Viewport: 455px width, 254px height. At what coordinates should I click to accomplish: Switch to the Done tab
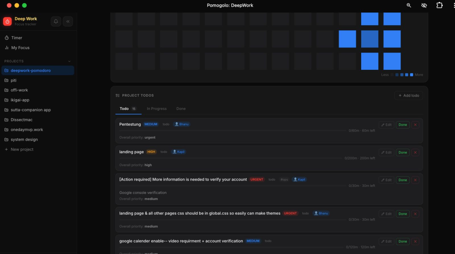coord(181,109)
